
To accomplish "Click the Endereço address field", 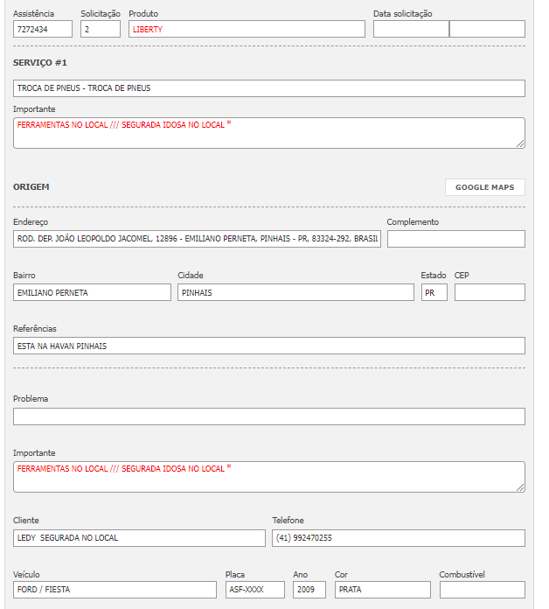I will 197,239.
